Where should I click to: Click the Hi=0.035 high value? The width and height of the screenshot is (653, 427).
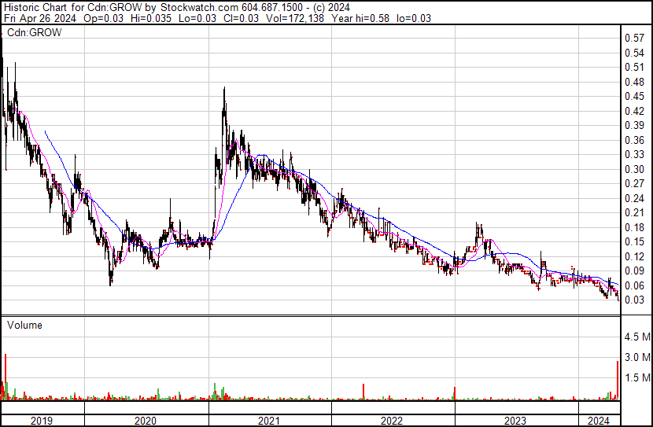(151, 18)
